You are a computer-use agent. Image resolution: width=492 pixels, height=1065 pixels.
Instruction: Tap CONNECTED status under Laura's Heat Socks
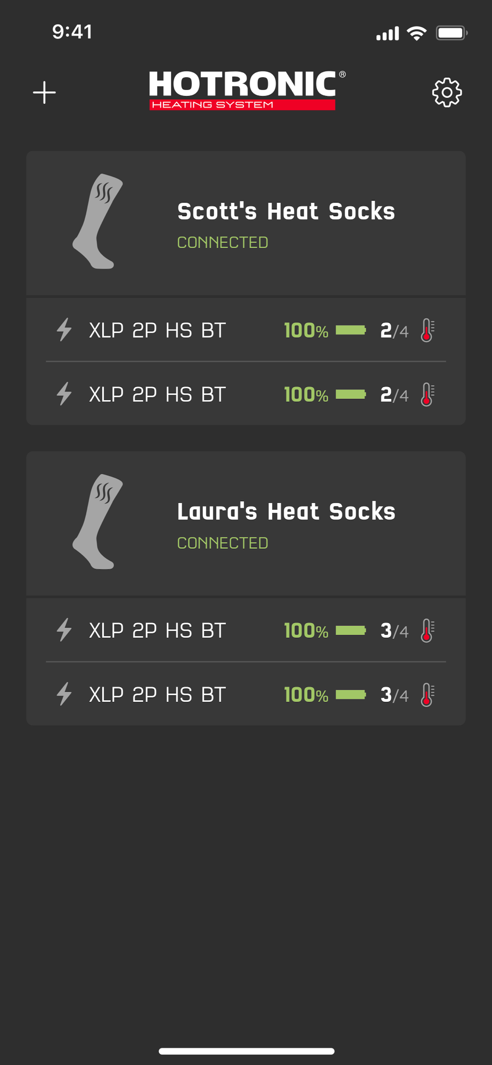[223, 543]
